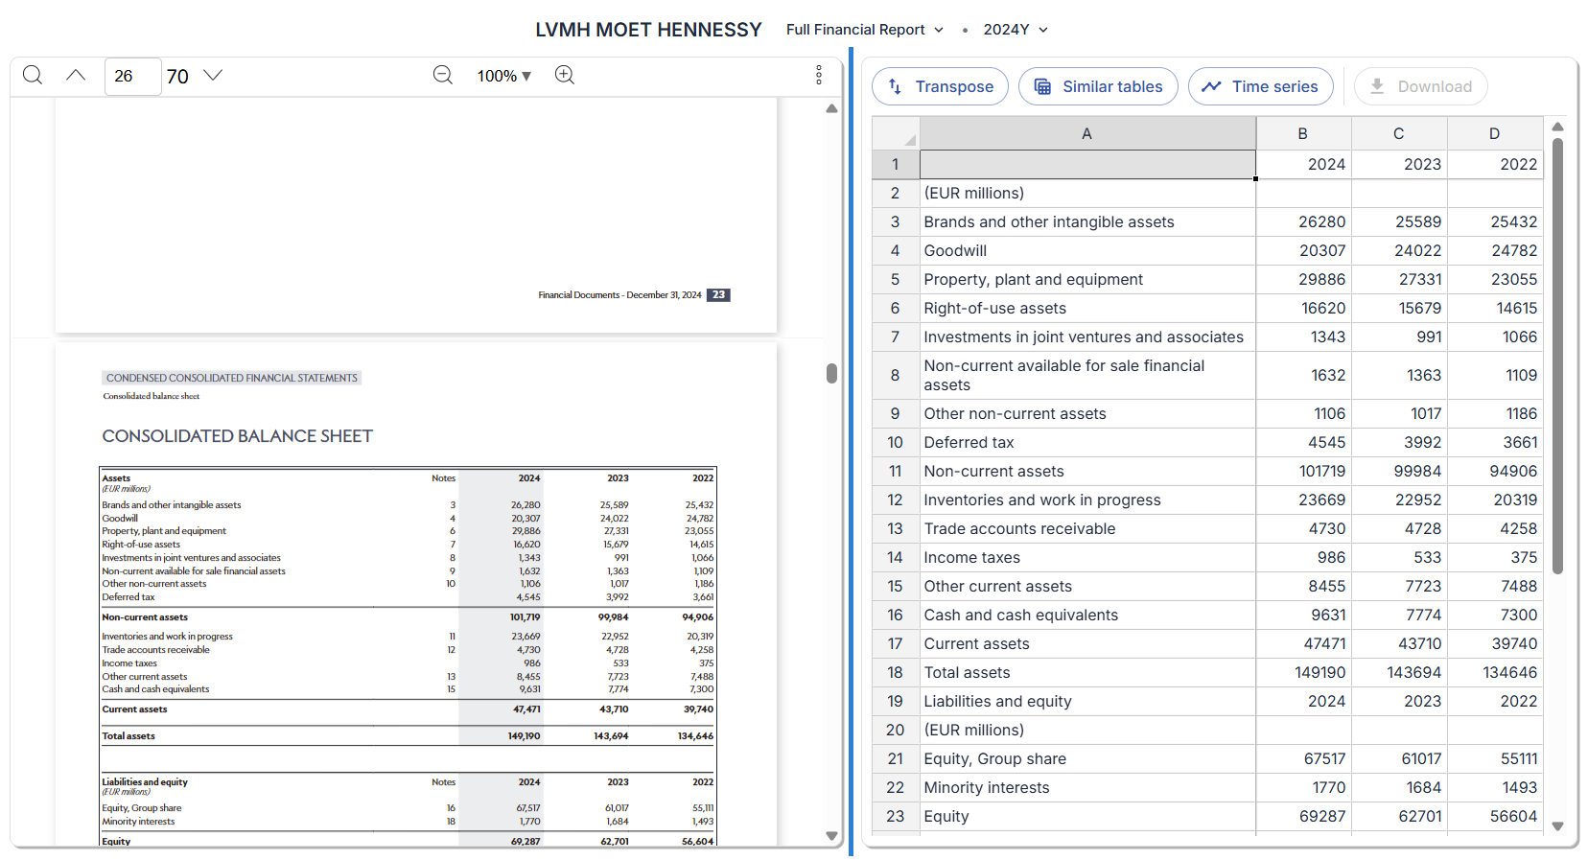Click the empty selected cell A1
This screenshot has width=1588, height=860.
1087,164
